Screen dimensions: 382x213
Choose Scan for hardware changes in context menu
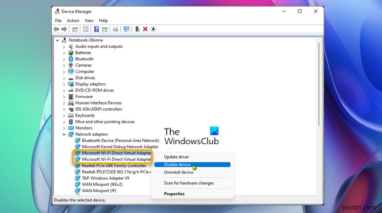192,183
